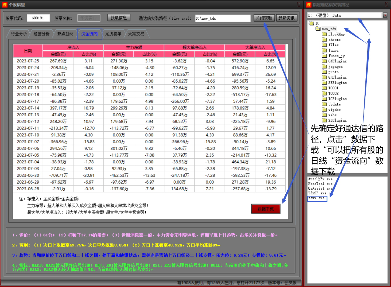The height and width of the screenshot is (287, 391).
Task: Click the funcs folder icon
Action: point(324,50)
